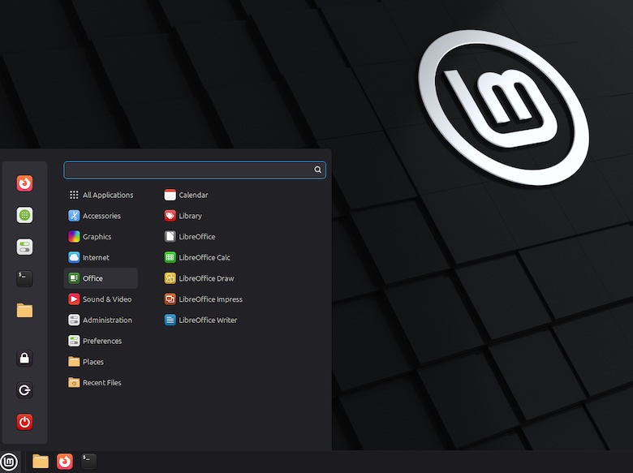The height and width of the screenshot is (473, 633).
Task: Click the Log Out icon in the sidebar
Action: coord(24,390)
